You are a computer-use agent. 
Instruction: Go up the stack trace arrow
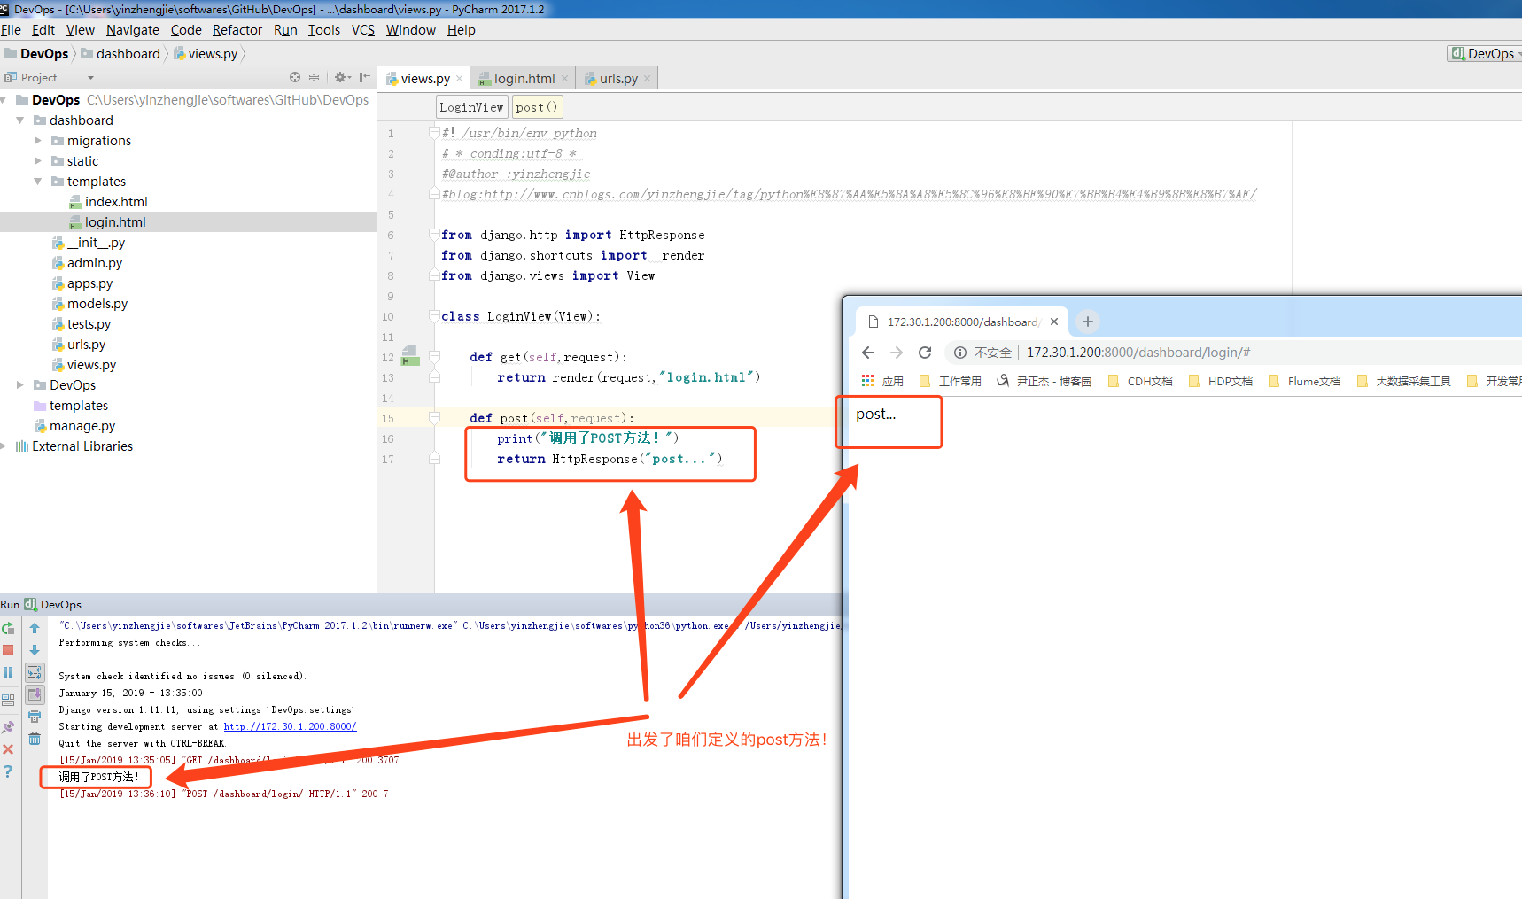pyautogui.click(x=35, y=628)
